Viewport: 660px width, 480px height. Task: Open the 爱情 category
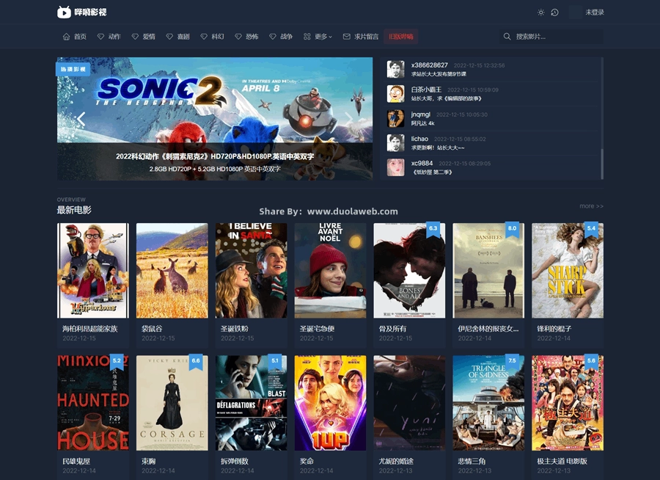click(144, 37)
